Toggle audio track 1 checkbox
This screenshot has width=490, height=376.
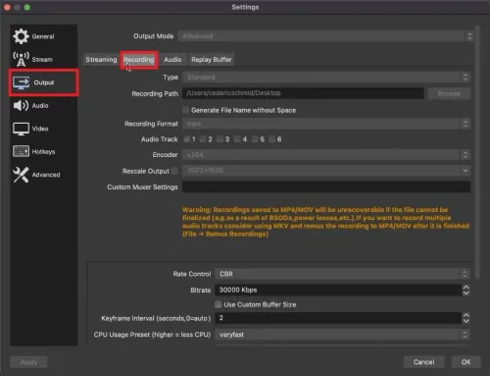coord(186,139)
